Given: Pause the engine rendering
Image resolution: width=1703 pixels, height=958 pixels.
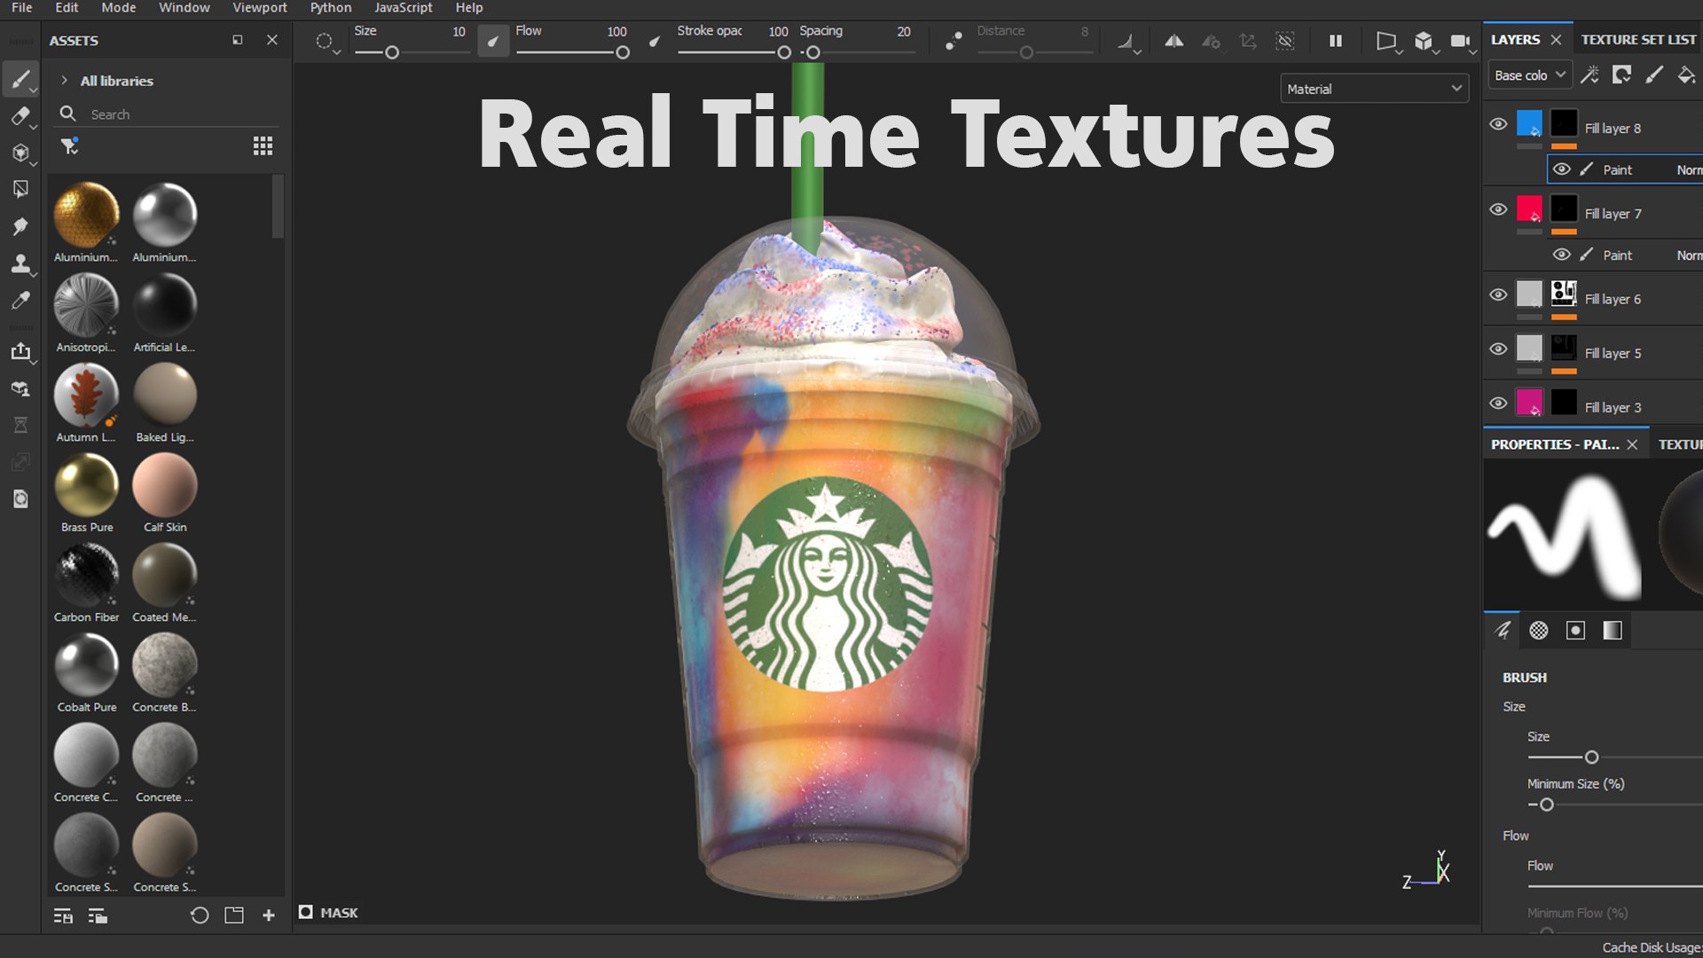Looking at the screenshot, I should pos(1335,41).
